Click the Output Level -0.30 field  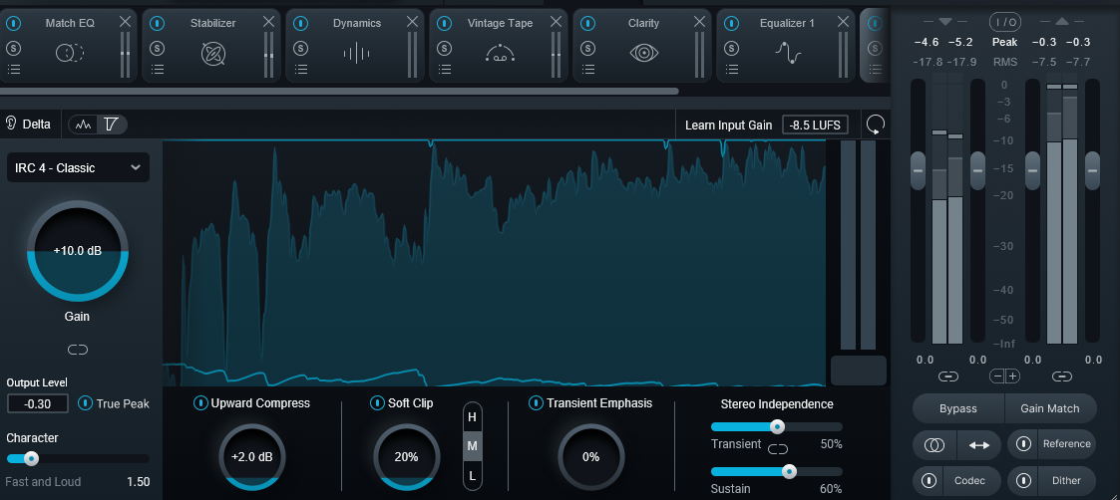tap(38, 403)
